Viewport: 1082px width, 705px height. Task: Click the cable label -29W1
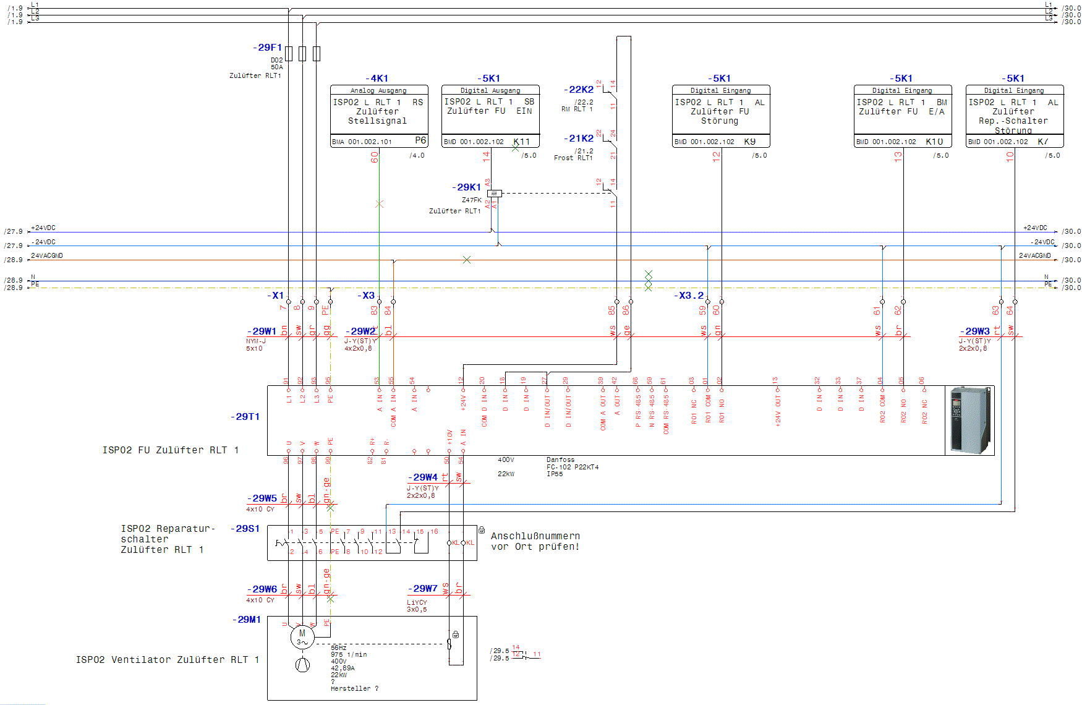pyautogui.click(x=262, y=331)
